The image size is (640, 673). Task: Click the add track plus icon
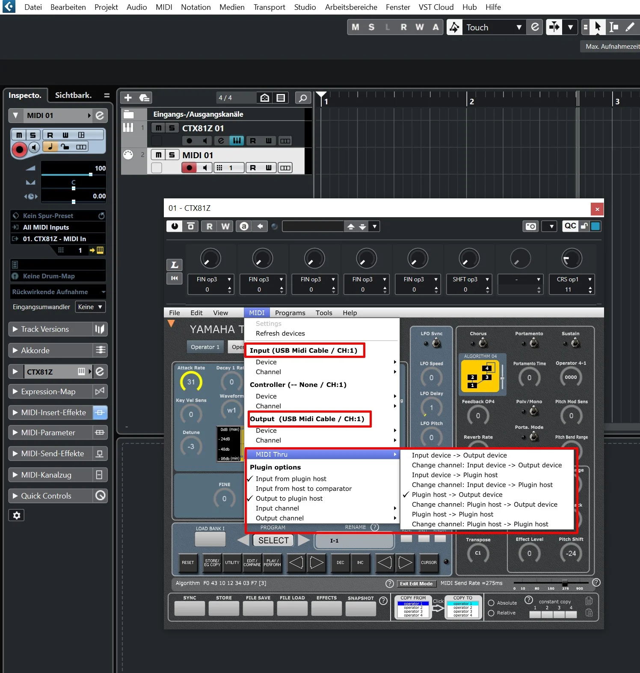click(x=128, y=98)
